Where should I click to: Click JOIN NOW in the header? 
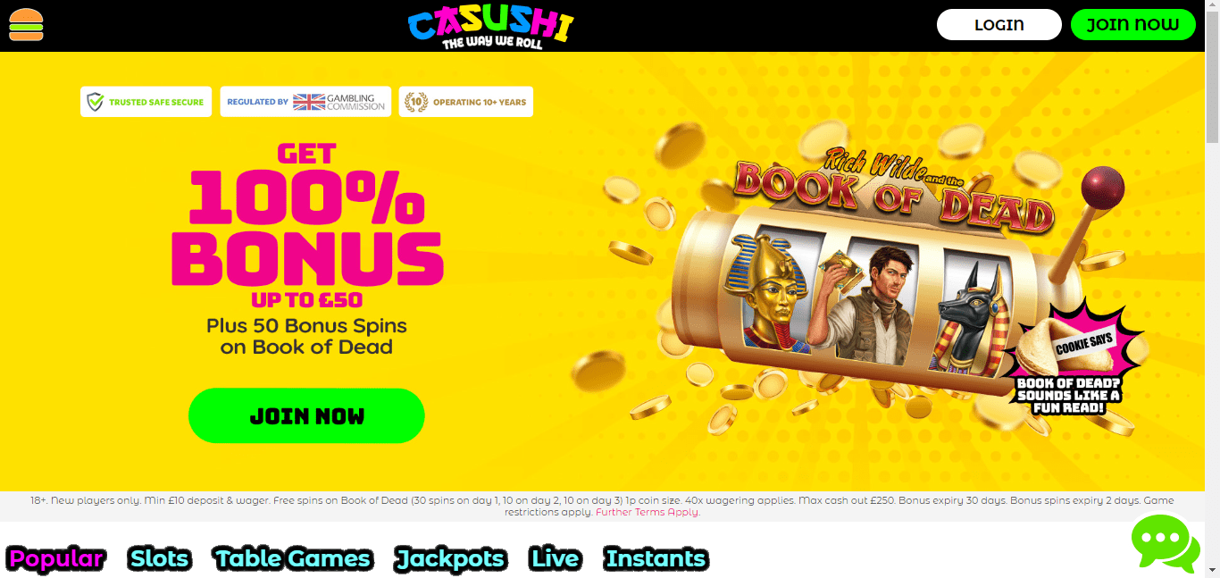(1133, 25)
